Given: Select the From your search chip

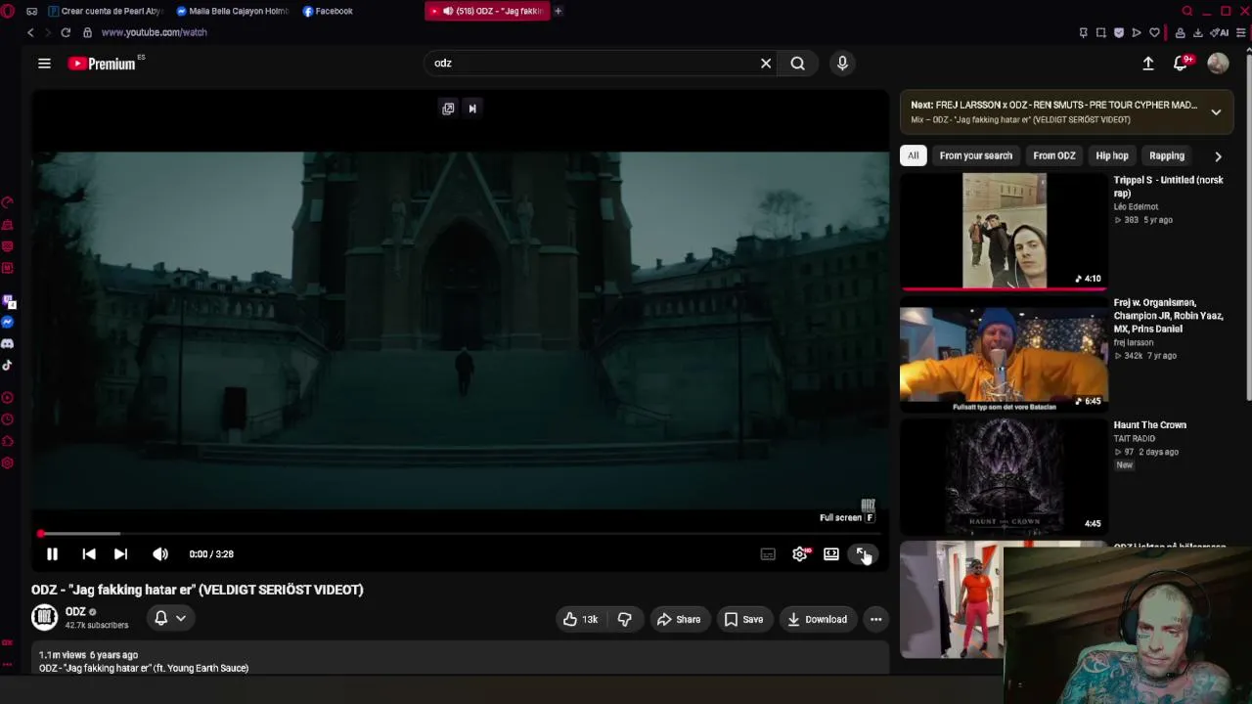Looking at the screenshot, I should (x=976, y=155).
